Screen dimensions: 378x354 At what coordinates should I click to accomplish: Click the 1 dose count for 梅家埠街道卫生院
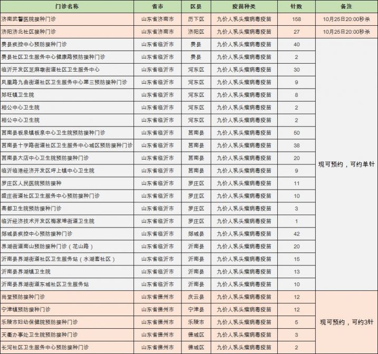[x=296, y=221]
